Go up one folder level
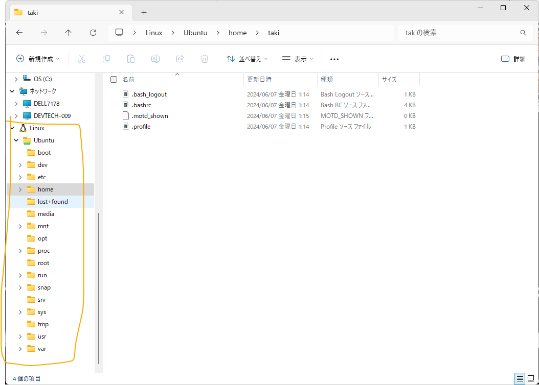 [69, 33]
